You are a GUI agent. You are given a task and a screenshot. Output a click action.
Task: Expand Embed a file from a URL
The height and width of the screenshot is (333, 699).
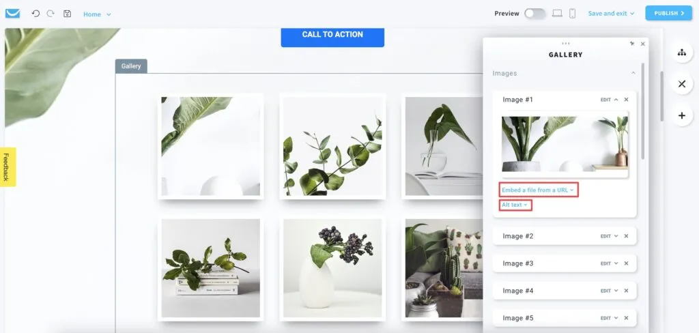click(x=538, y=190)
